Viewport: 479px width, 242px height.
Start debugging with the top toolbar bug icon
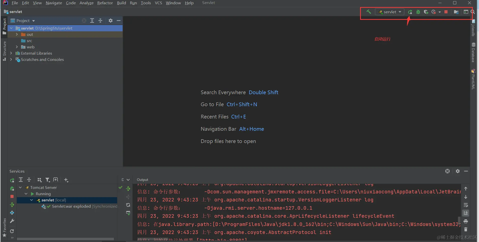418,12
